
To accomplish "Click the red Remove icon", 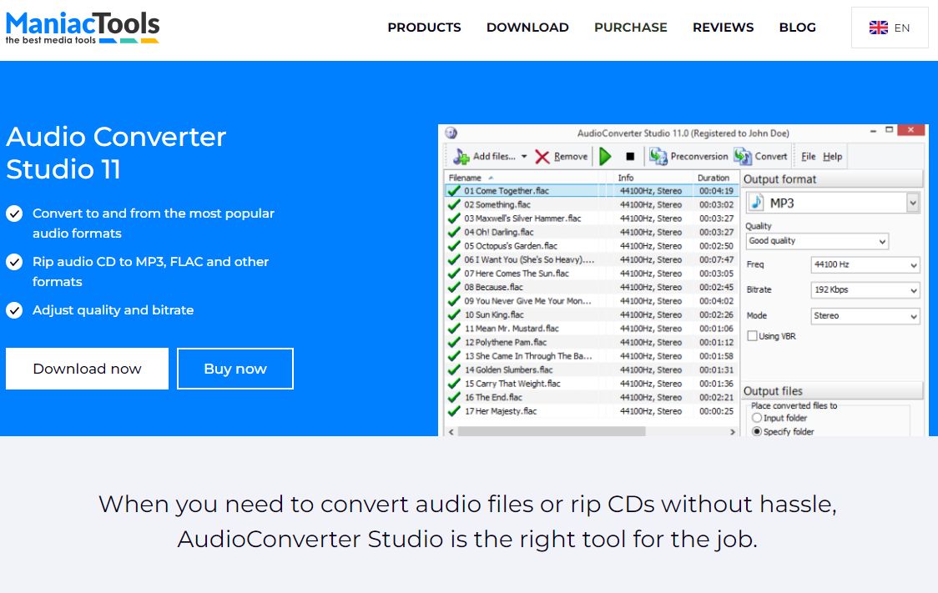I will pyautogui.click(x=542, y=157).
